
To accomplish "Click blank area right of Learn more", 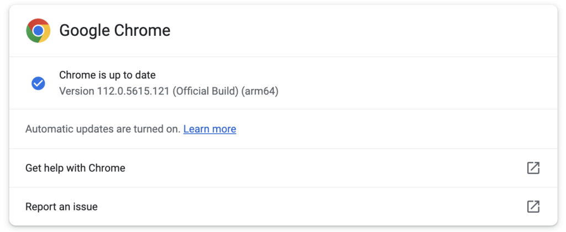I will [387, 129].
